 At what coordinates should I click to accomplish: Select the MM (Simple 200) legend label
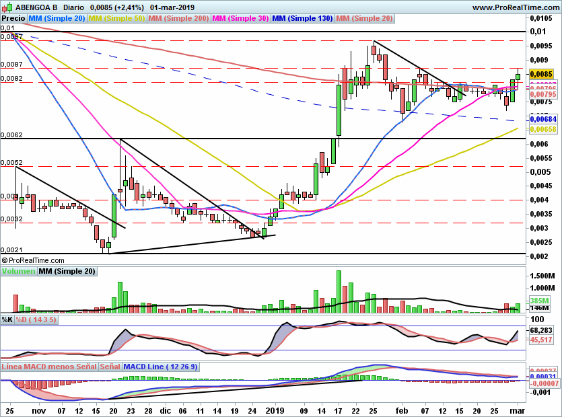(178, 18)
